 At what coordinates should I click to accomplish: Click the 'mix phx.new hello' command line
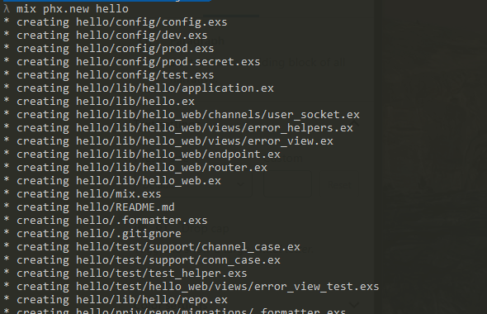pyautogui.click(x=73, y=9)
